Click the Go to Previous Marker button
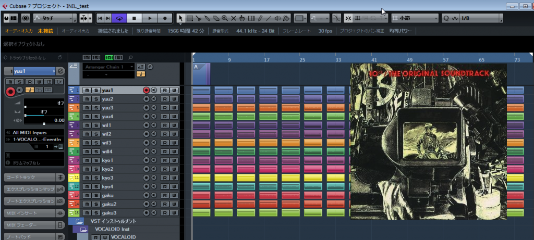Image resolution: width=534 pixels, height=240 pixels. (x=100, y=18)
